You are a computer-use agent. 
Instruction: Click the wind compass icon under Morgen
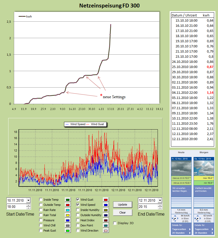[x=197, y=219]
